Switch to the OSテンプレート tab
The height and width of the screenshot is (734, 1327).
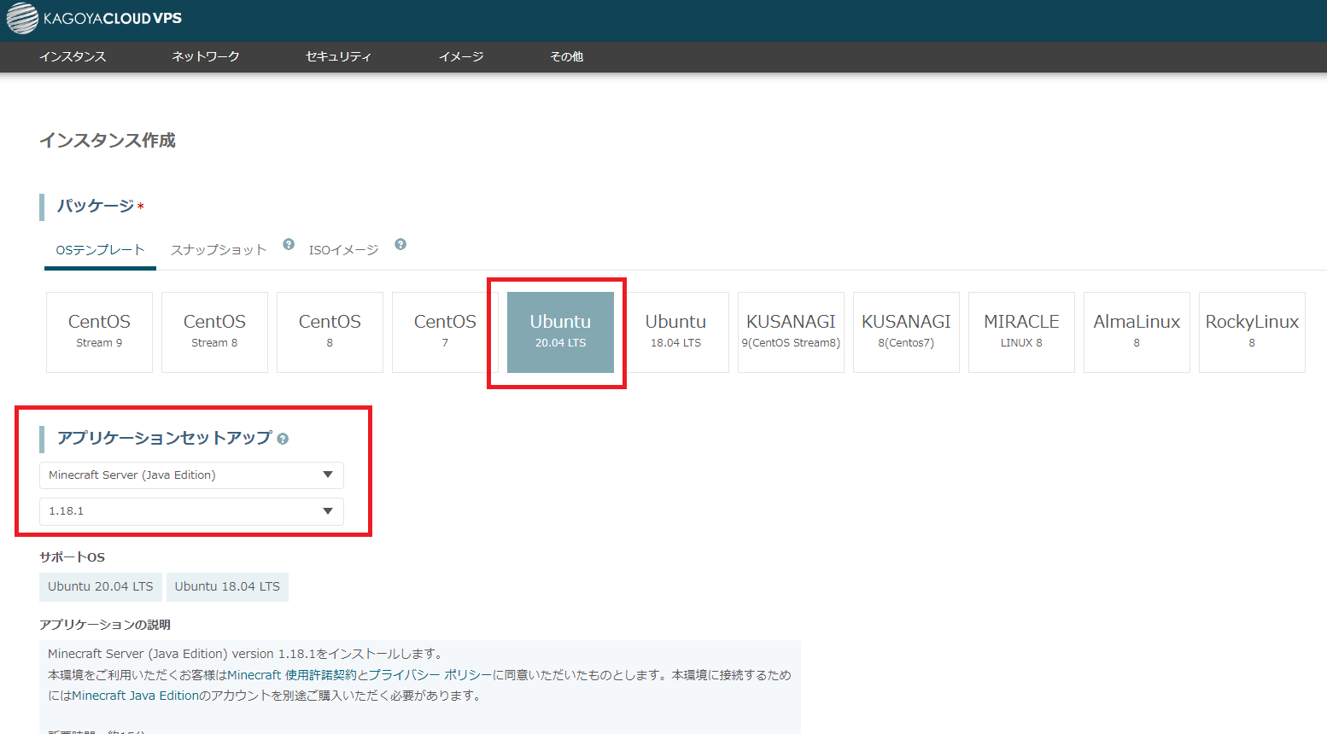[100, 250]
